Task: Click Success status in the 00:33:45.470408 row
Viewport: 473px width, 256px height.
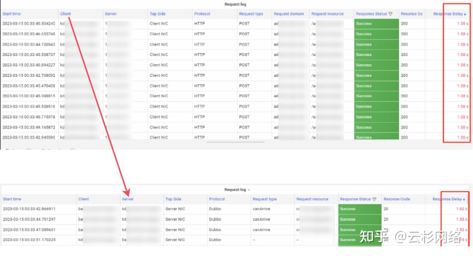Action: point(377,86)
